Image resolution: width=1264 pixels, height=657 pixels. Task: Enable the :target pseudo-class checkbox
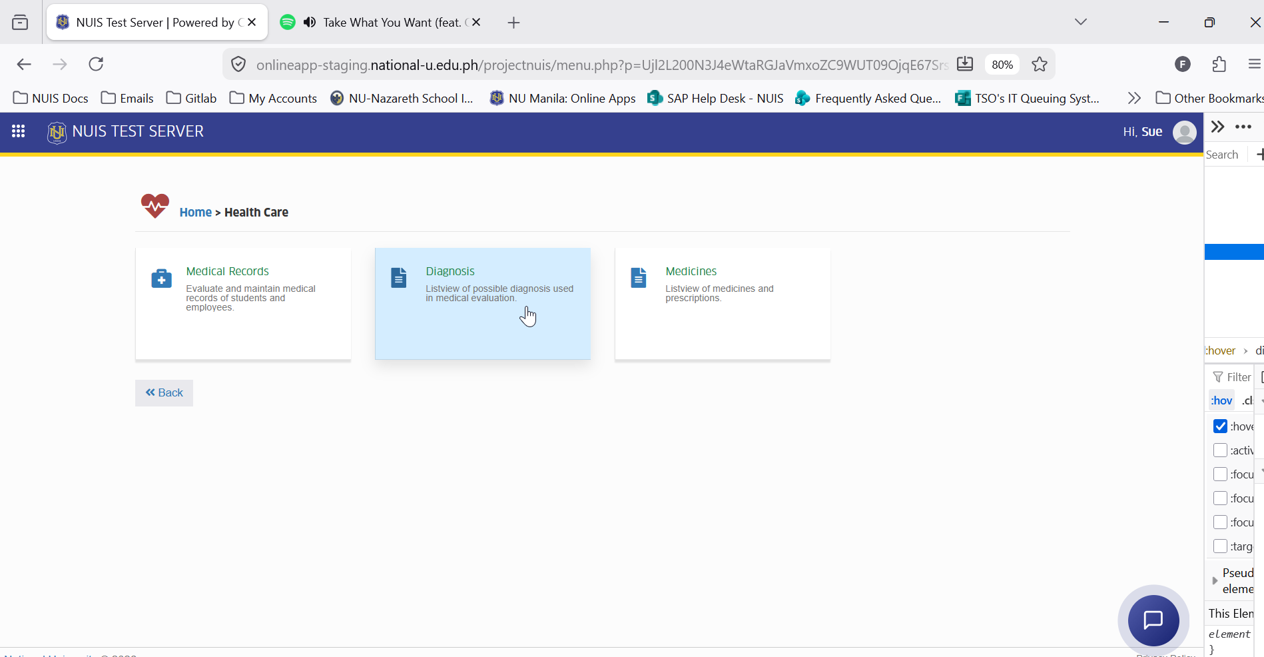pyautogui.click(x=1220, y=546)
